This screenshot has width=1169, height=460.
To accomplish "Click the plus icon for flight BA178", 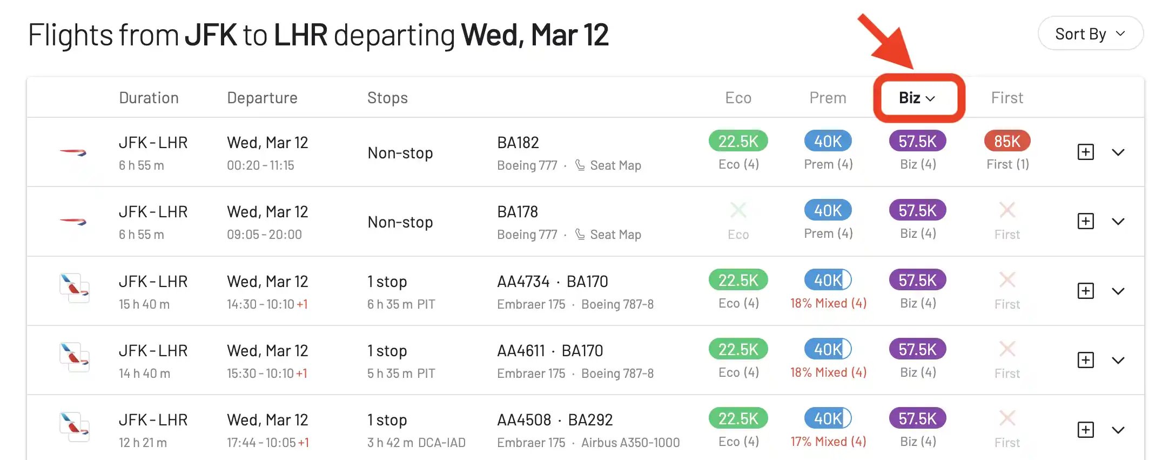I will [x=1085, y=221].
